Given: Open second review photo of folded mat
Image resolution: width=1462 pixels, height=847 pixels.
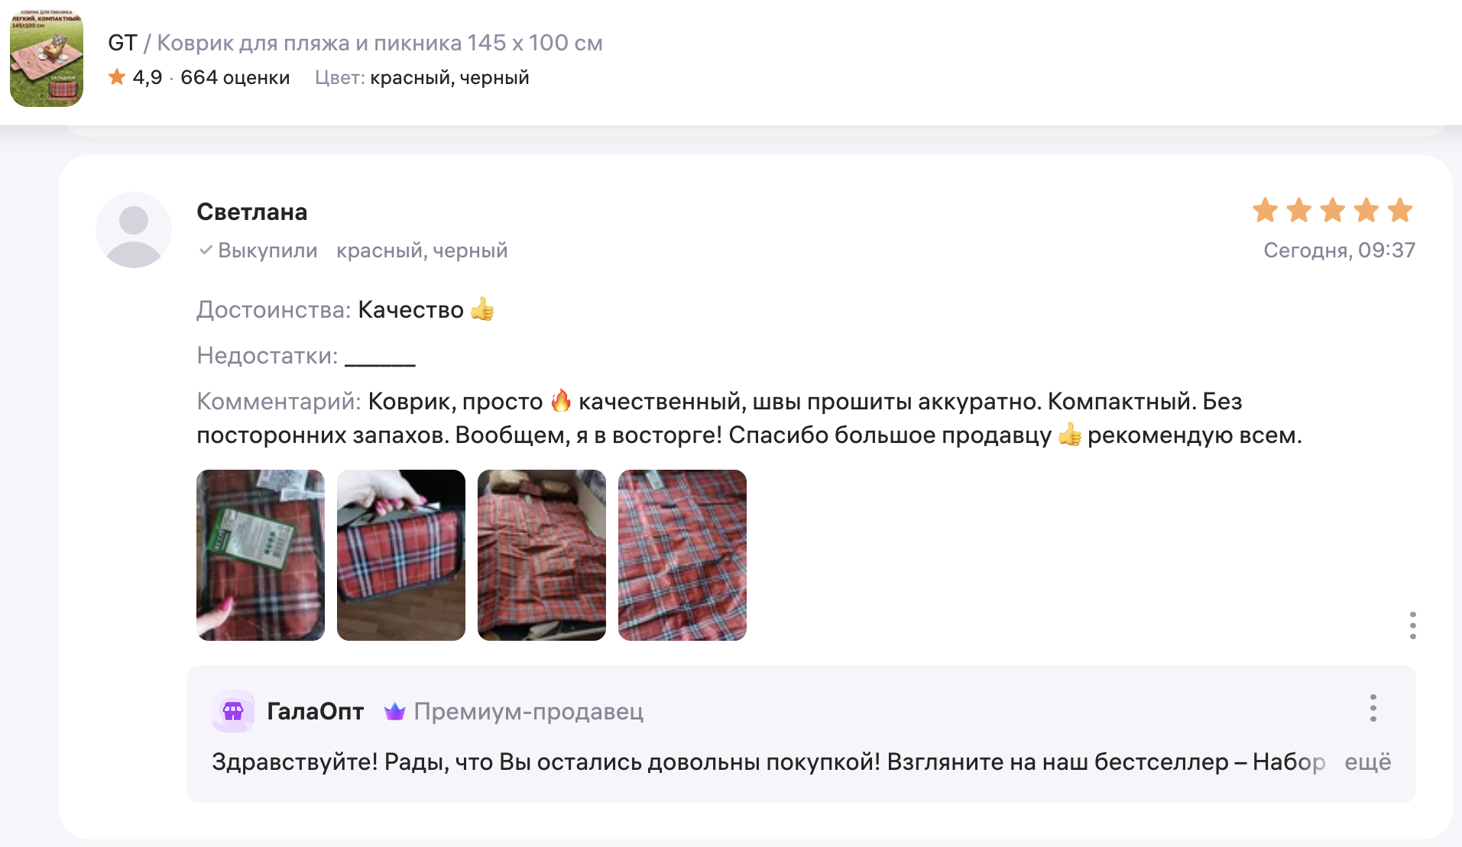Looking at the screenshot, I should [x=401, y=555].
